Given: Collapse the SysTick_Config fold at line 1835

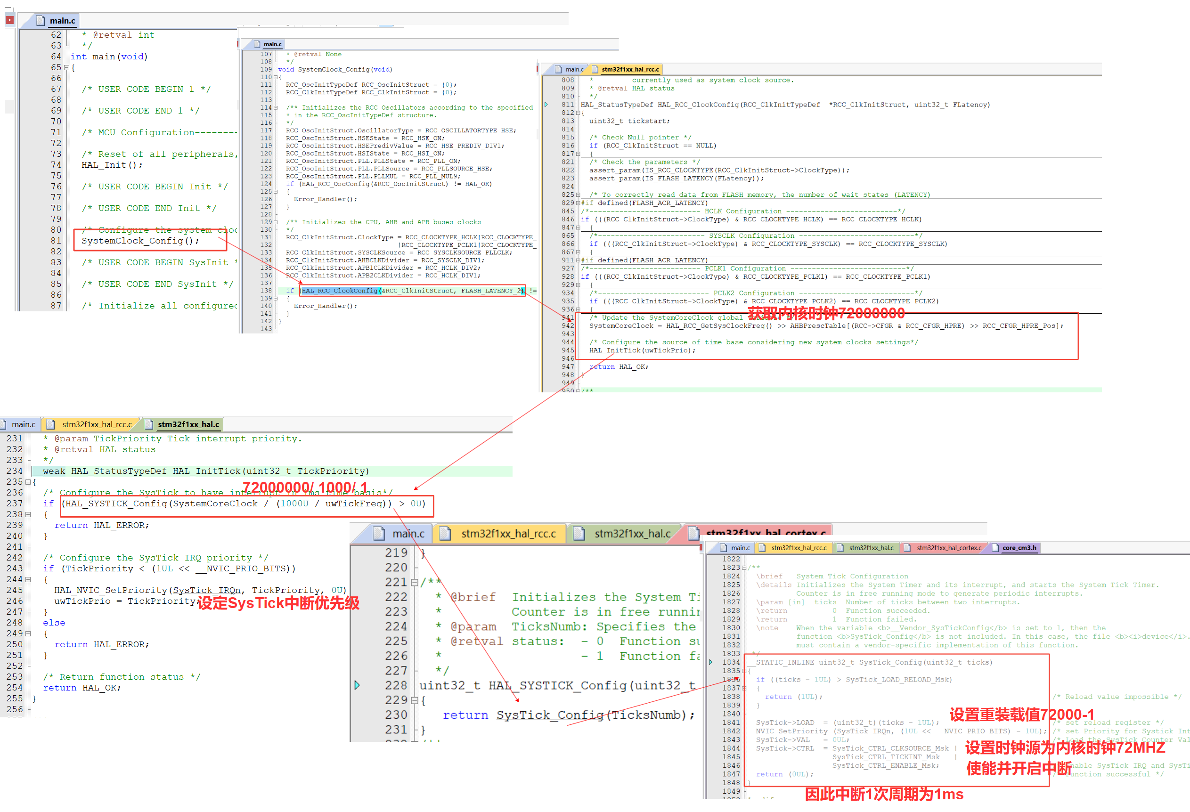Looking at the screenshot, I should [x=744, y=671].
